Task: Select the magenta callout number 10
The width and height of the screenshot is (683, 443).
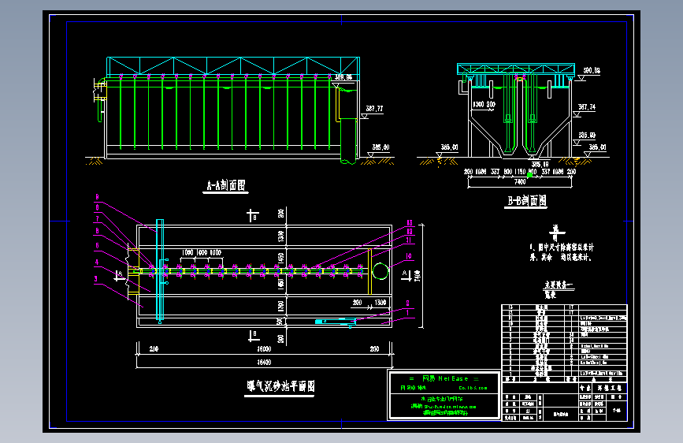Action: click(x=409, y=256)
